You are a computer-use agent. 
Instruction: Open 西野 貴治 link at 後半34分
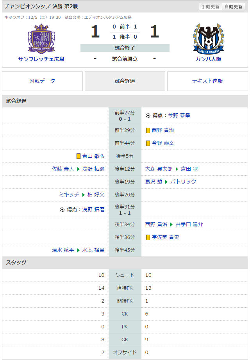(156, 224)
